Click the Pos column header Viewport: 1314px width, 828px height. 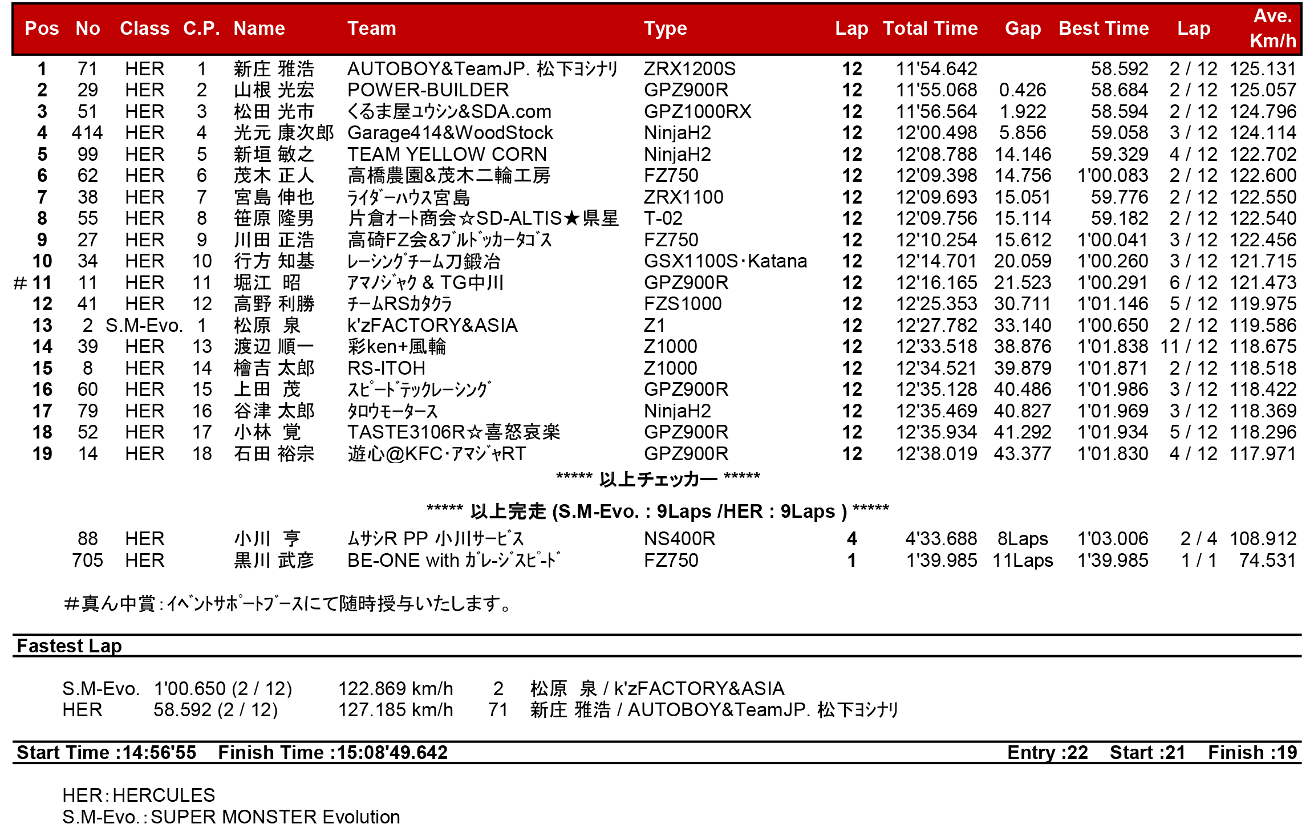tap(42, 29)
